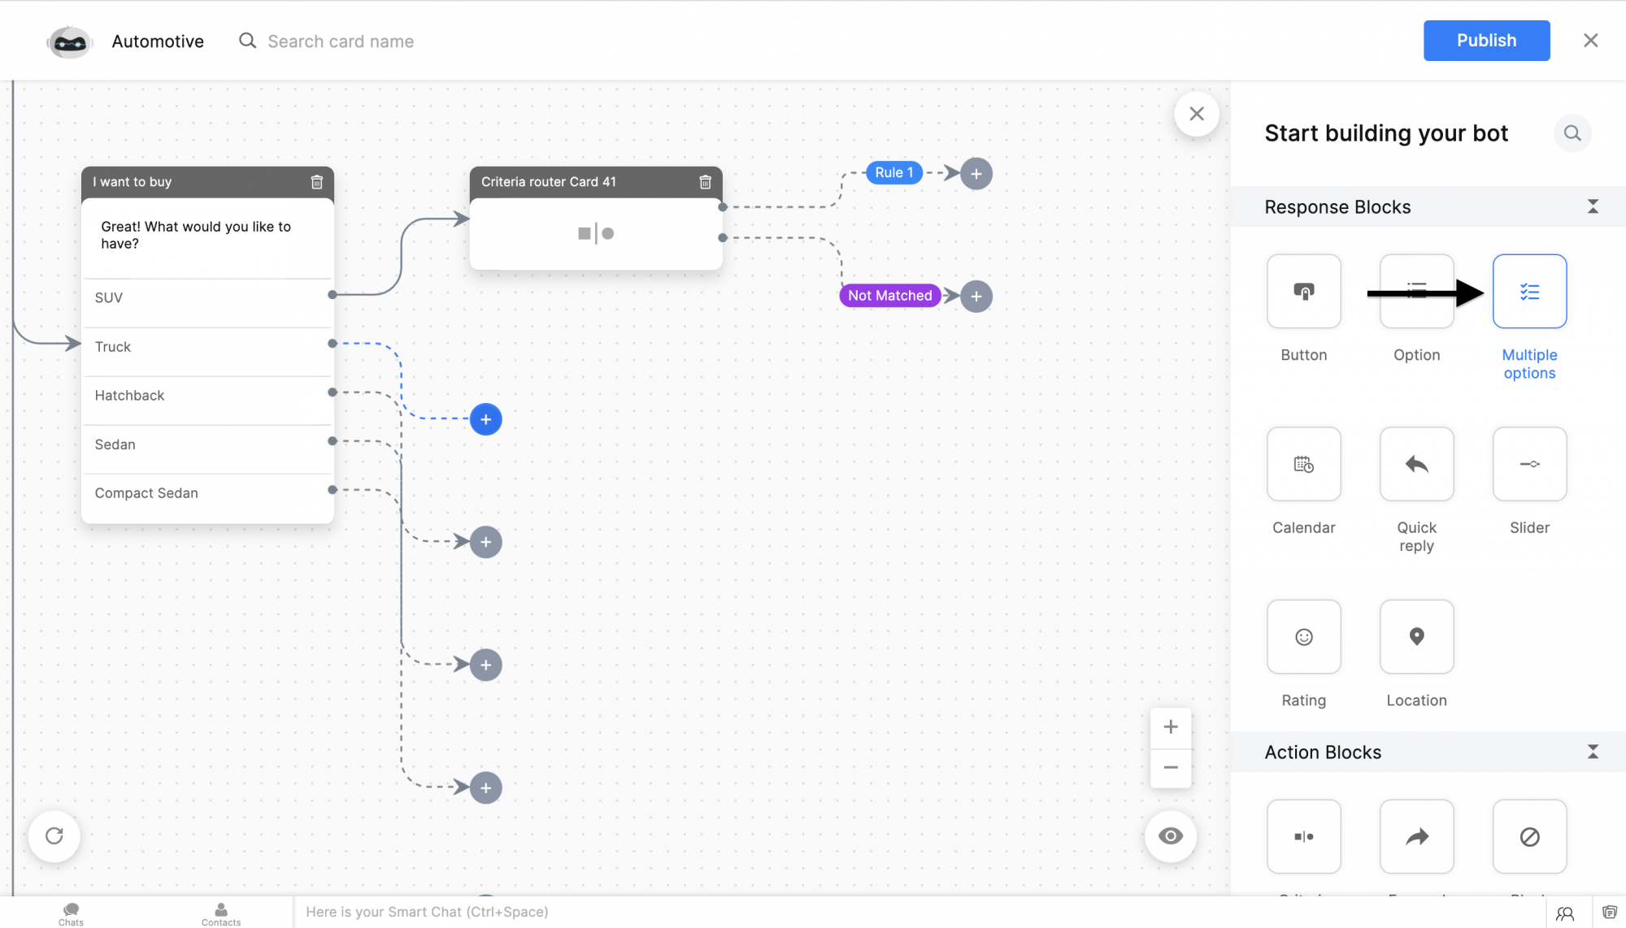Pick the Slider response block
The width and height of the screenshot is (1626, 928).
tap(1528, 464)
